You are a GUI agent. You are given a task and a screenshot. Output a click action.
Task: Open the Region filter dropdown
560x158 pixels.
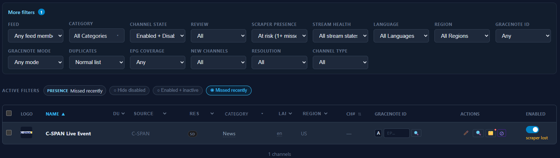pos(462,36)
